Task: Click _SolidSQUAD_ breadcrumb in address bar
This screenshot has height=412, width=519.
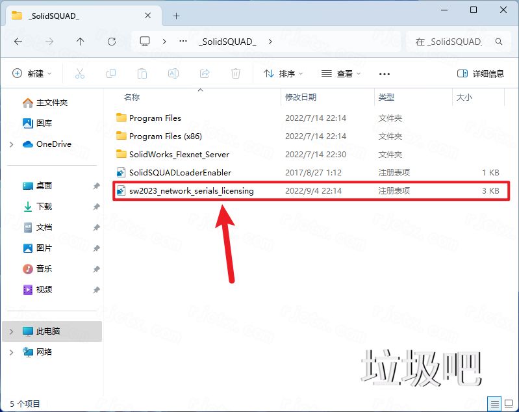Action: (x=227, y=42)
